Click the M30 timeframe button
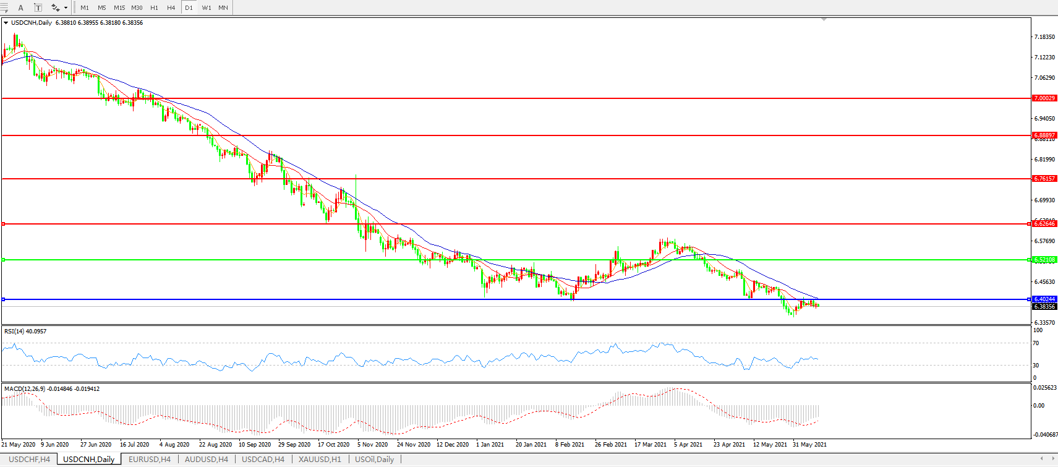This screenshot has height=467, width=1058. tap(137, 7)
